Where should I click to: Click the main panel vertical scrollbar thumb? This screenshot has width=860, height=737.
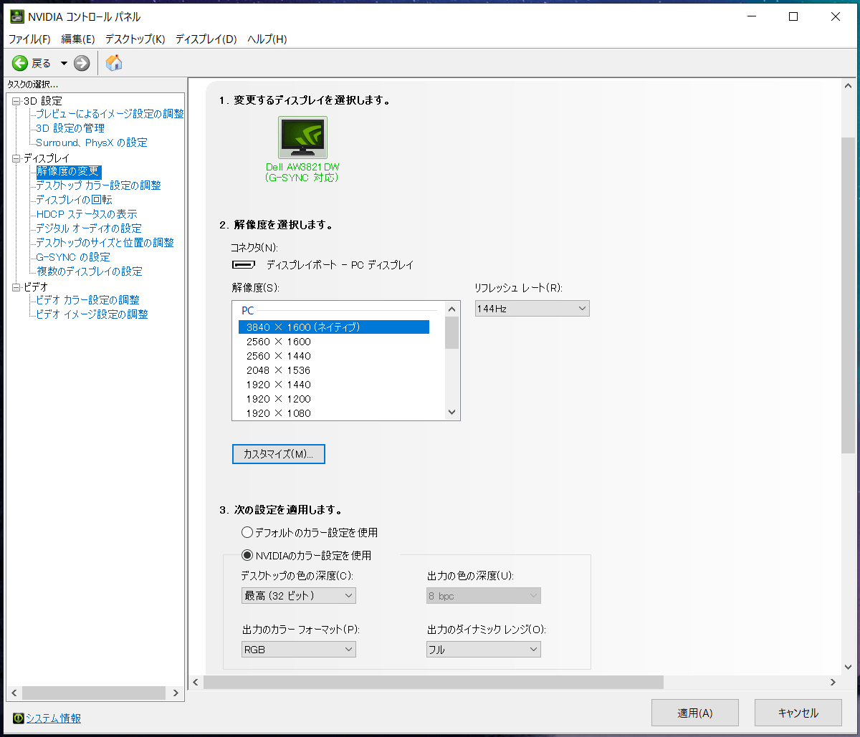[848, 294]
